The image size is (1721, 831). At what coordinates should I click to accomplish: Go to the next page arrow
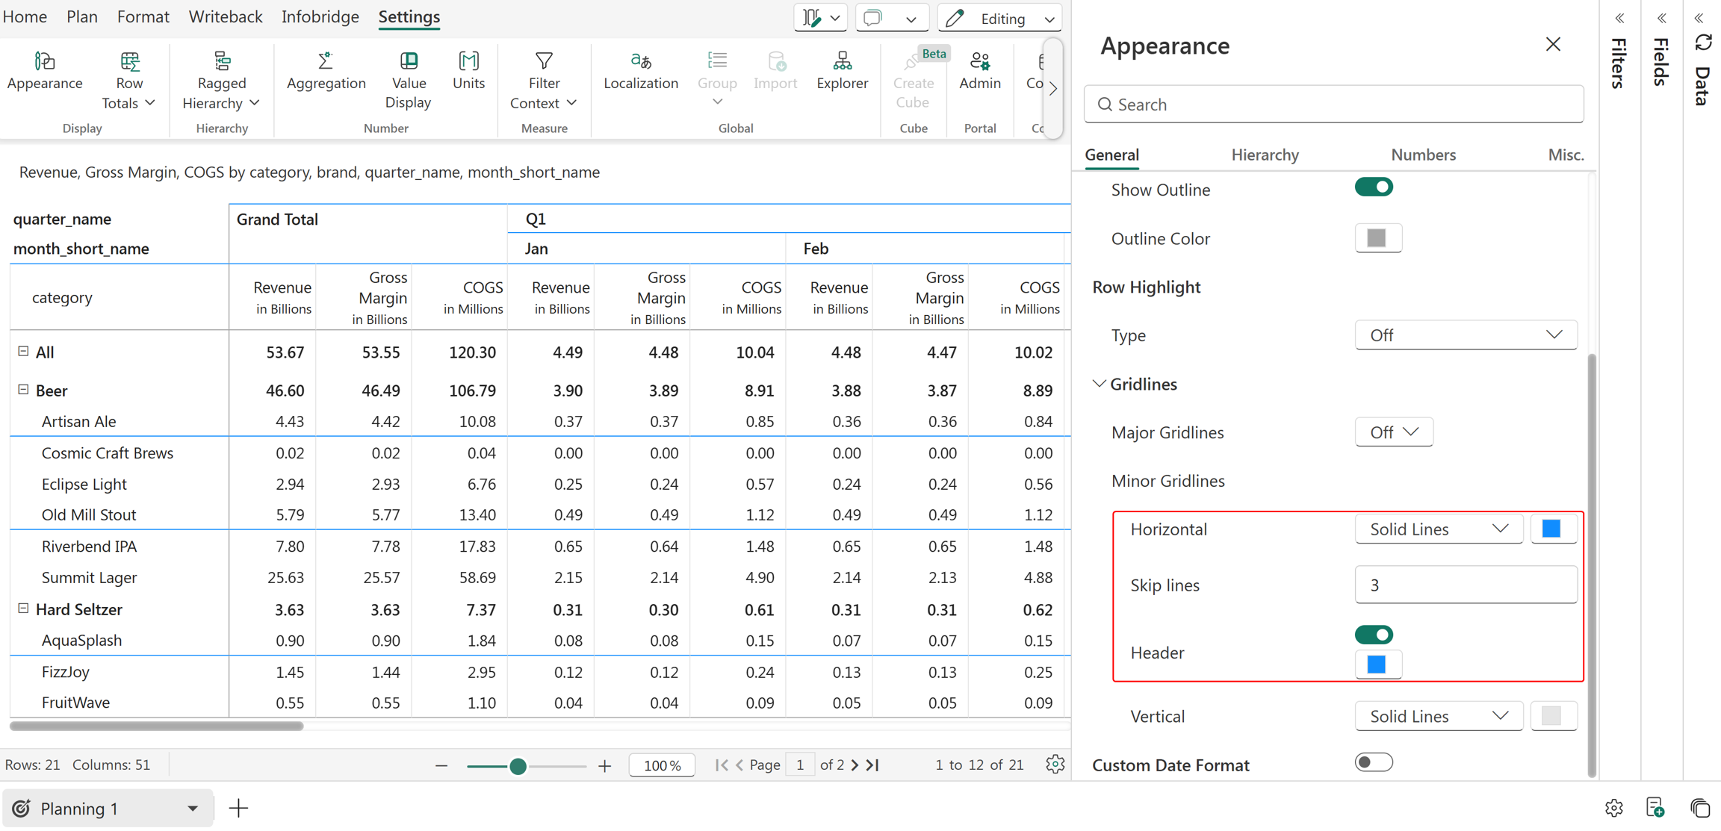[x=855, y=765]
